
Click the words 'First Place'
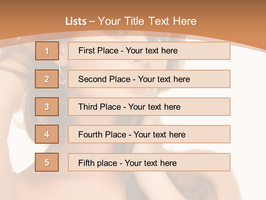98,51
